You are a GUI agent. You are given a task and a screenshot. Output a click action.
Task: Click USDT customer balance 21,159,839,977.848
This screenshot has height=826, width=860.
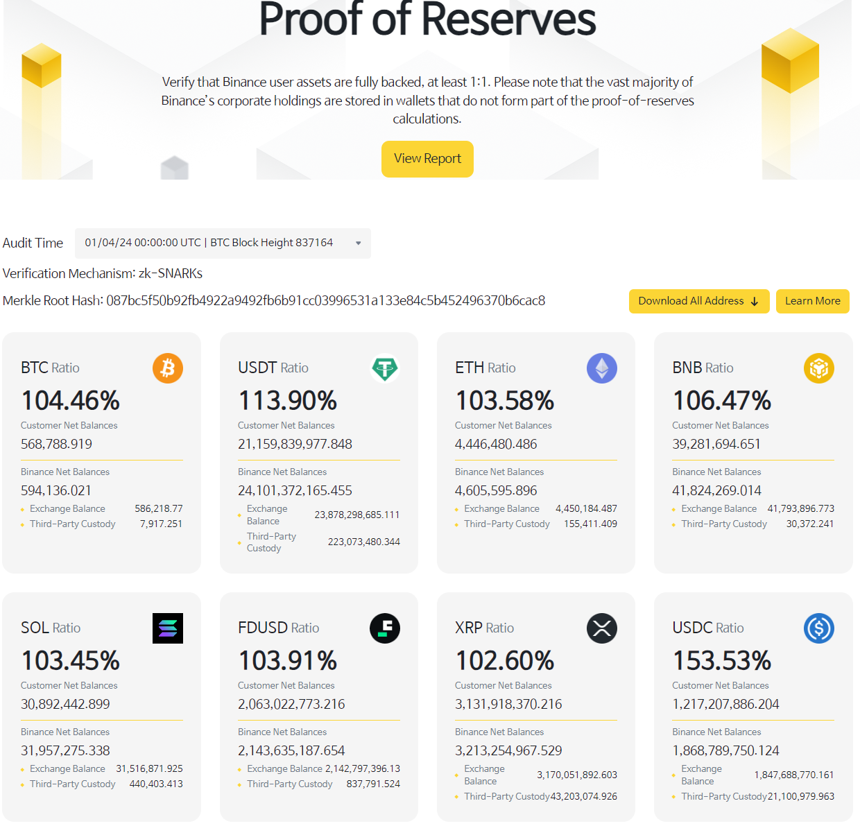(295, 444)
